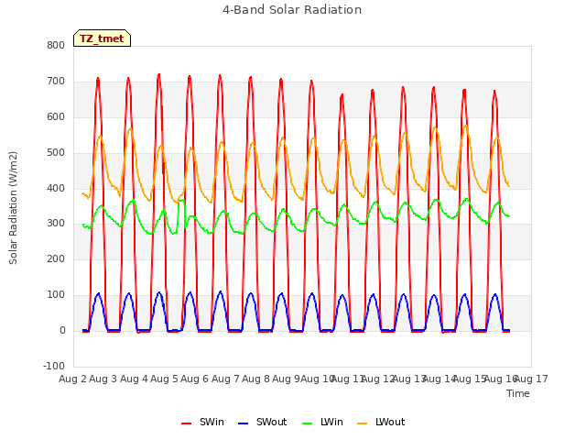Image resolution: width=586 pixels, height=440 pixels.
Task: Click the green LWin legend swatch
Action: coord(307,423)
